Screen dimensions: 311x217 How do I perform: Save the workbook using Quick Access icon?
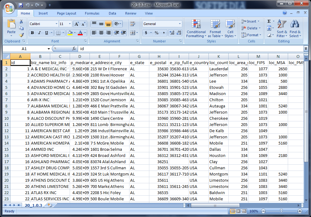coord(21,5)
